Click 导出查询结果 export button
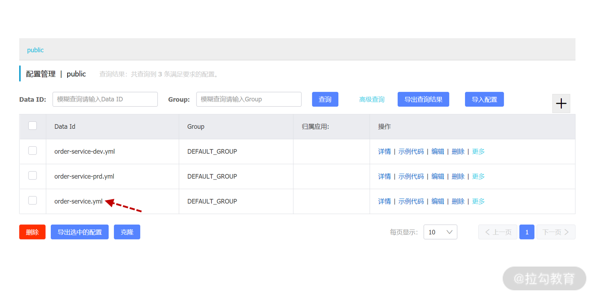This screenshot has height=298, width=594. point(423,99)
